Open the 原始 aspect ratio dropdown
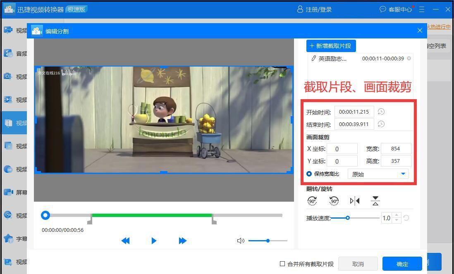 click(378, 174)
